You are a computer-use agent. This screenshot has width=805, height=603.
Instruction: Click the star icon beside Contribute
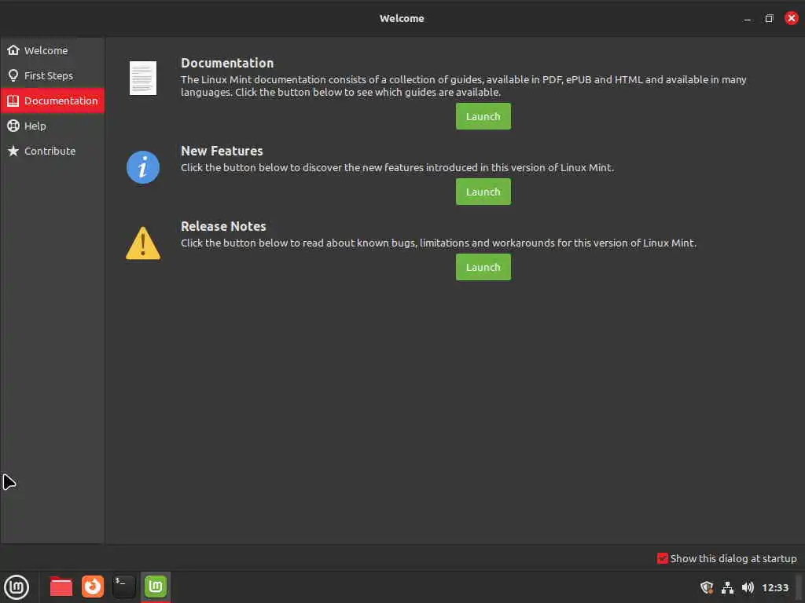point(13,151)
